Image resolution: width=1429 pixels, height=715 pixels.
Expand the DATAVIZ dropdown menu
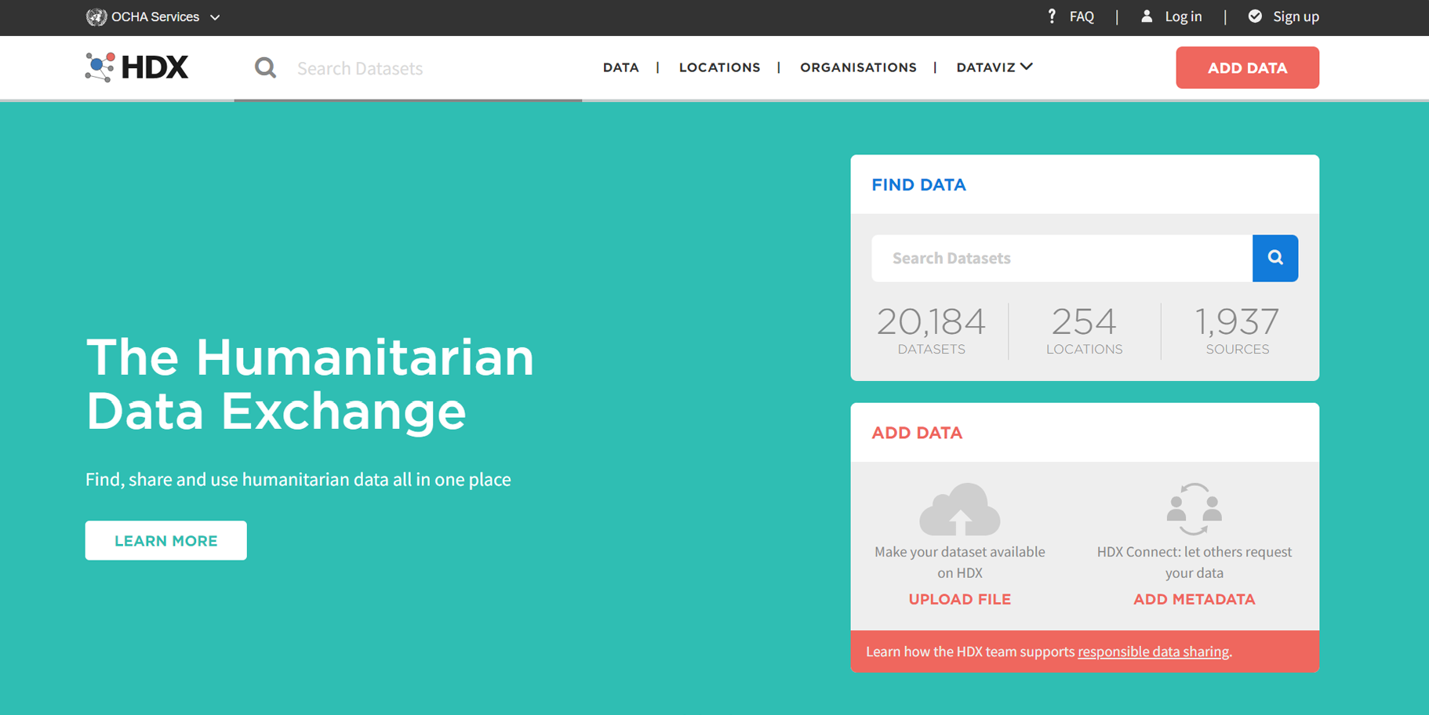994,67
